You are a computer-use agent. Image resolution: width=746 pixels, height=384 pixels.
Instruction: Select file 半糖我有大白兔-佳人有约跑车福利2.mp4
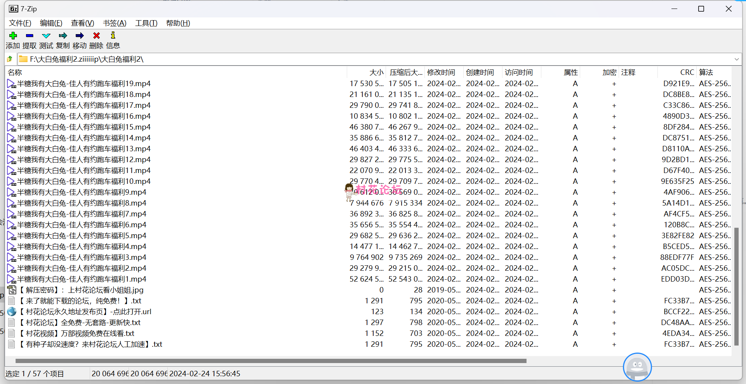point(82,268)
